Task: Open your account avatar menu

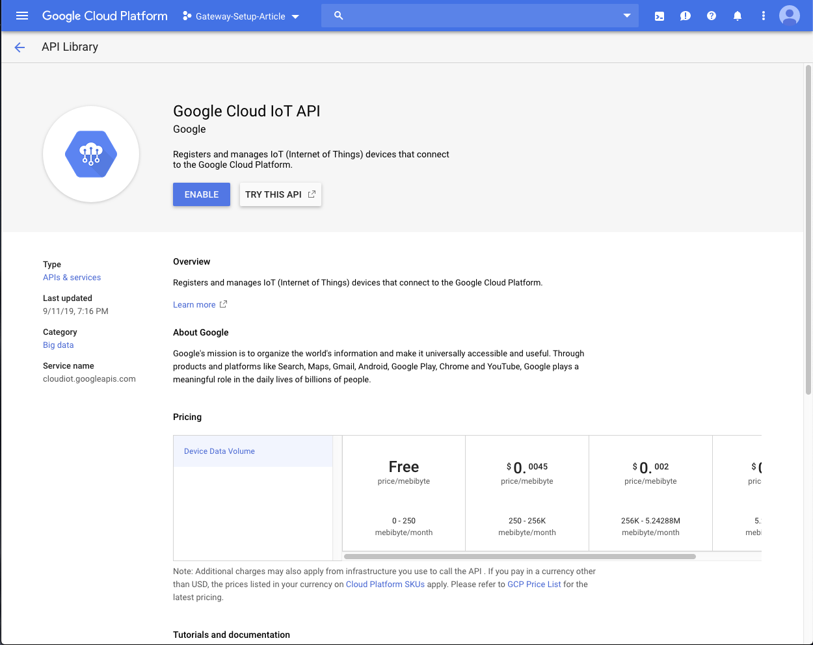Action: pyautogui.click(x=789, y=16)
